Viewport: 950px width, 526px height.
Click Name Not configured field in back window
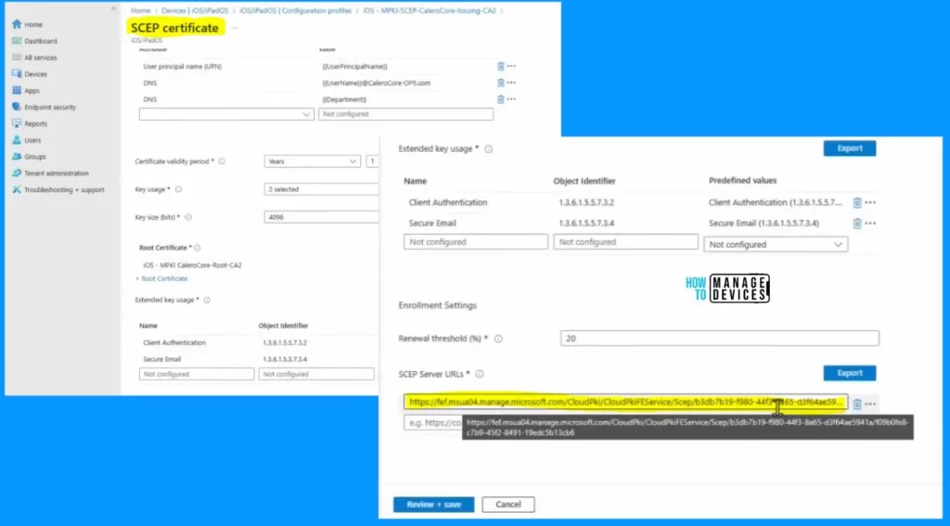[x=197, y=375]
